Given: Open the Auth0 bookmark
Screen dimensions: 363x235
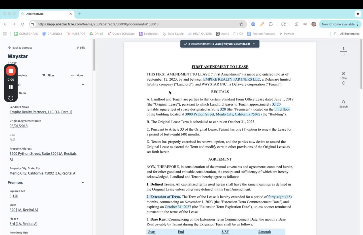Looking at the screenshot, I should click(222, 34).
